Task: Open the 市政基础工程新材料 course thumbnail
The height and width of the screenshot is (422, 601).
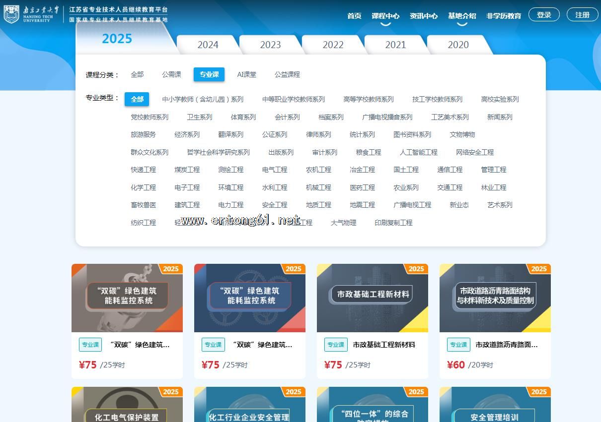Action: coord(372,298)
